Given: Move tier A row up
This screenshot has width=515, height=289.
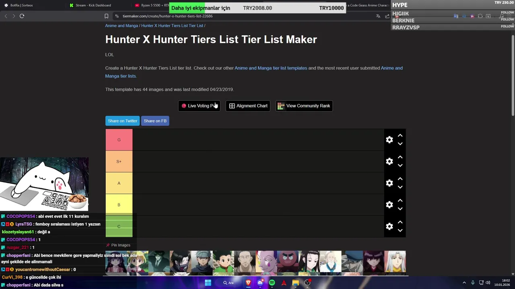Looking at the screenshot, I should tap(400, 179).
